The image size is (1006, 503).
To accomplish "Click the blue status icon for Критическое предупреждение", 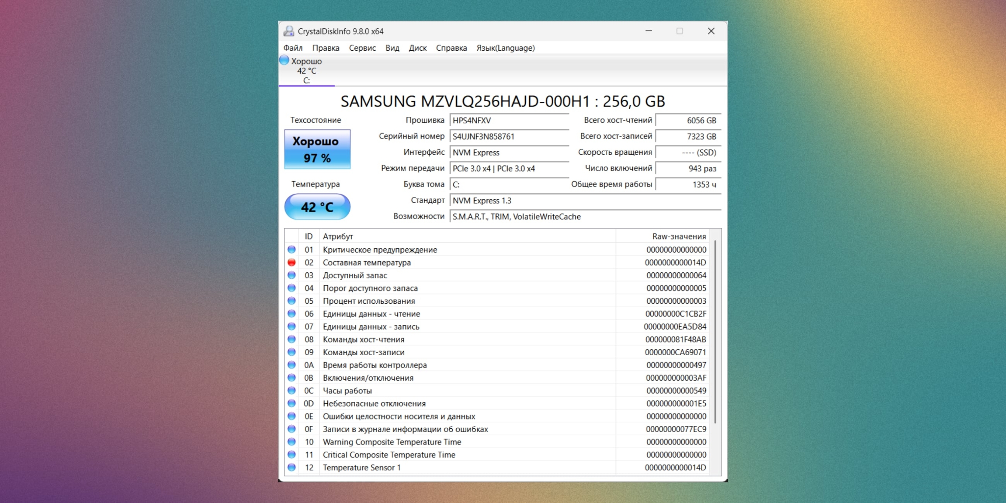I will pyautogui.click(x=291, y=250).
